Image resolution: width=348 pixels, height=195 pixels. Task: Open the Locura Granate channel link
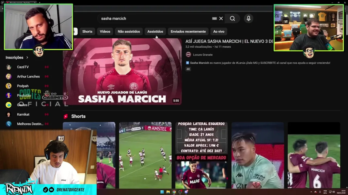point(203,55)
